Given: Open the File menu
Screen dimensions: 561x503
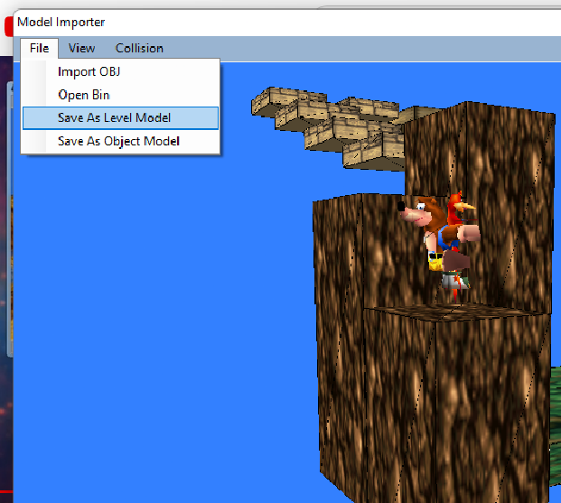Looking at the screenshot, I should (40, 48).
